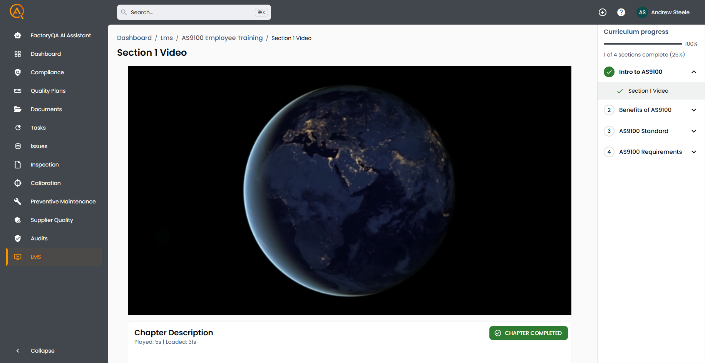Toggle the Section 1 Video completion checkmark
Screen dimensions: 705x363
620,91
